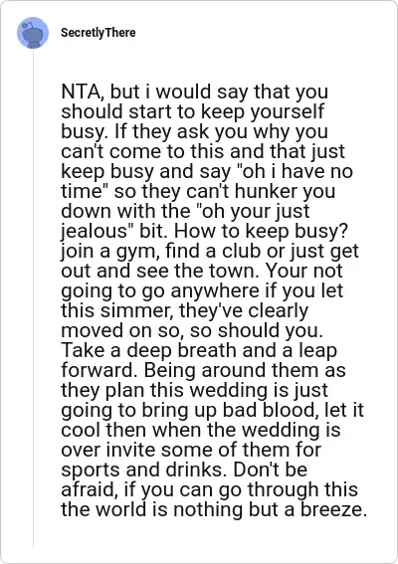The width and height of the screenshot is (398, 564).
Task: Collapse the comment using the vertical thread line
Action: click(33, 298)
